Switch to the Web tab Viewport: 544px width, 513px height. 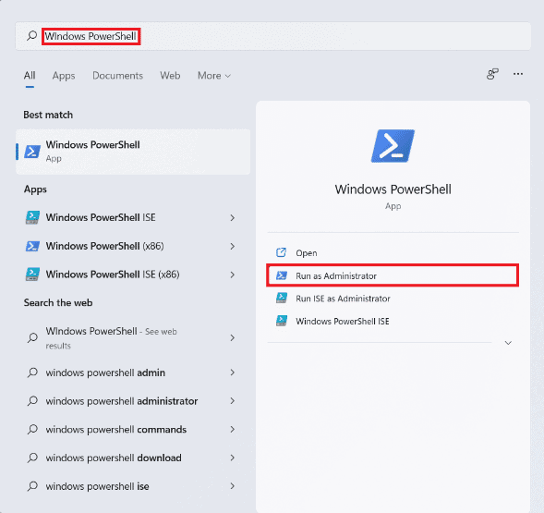[170, 76]
